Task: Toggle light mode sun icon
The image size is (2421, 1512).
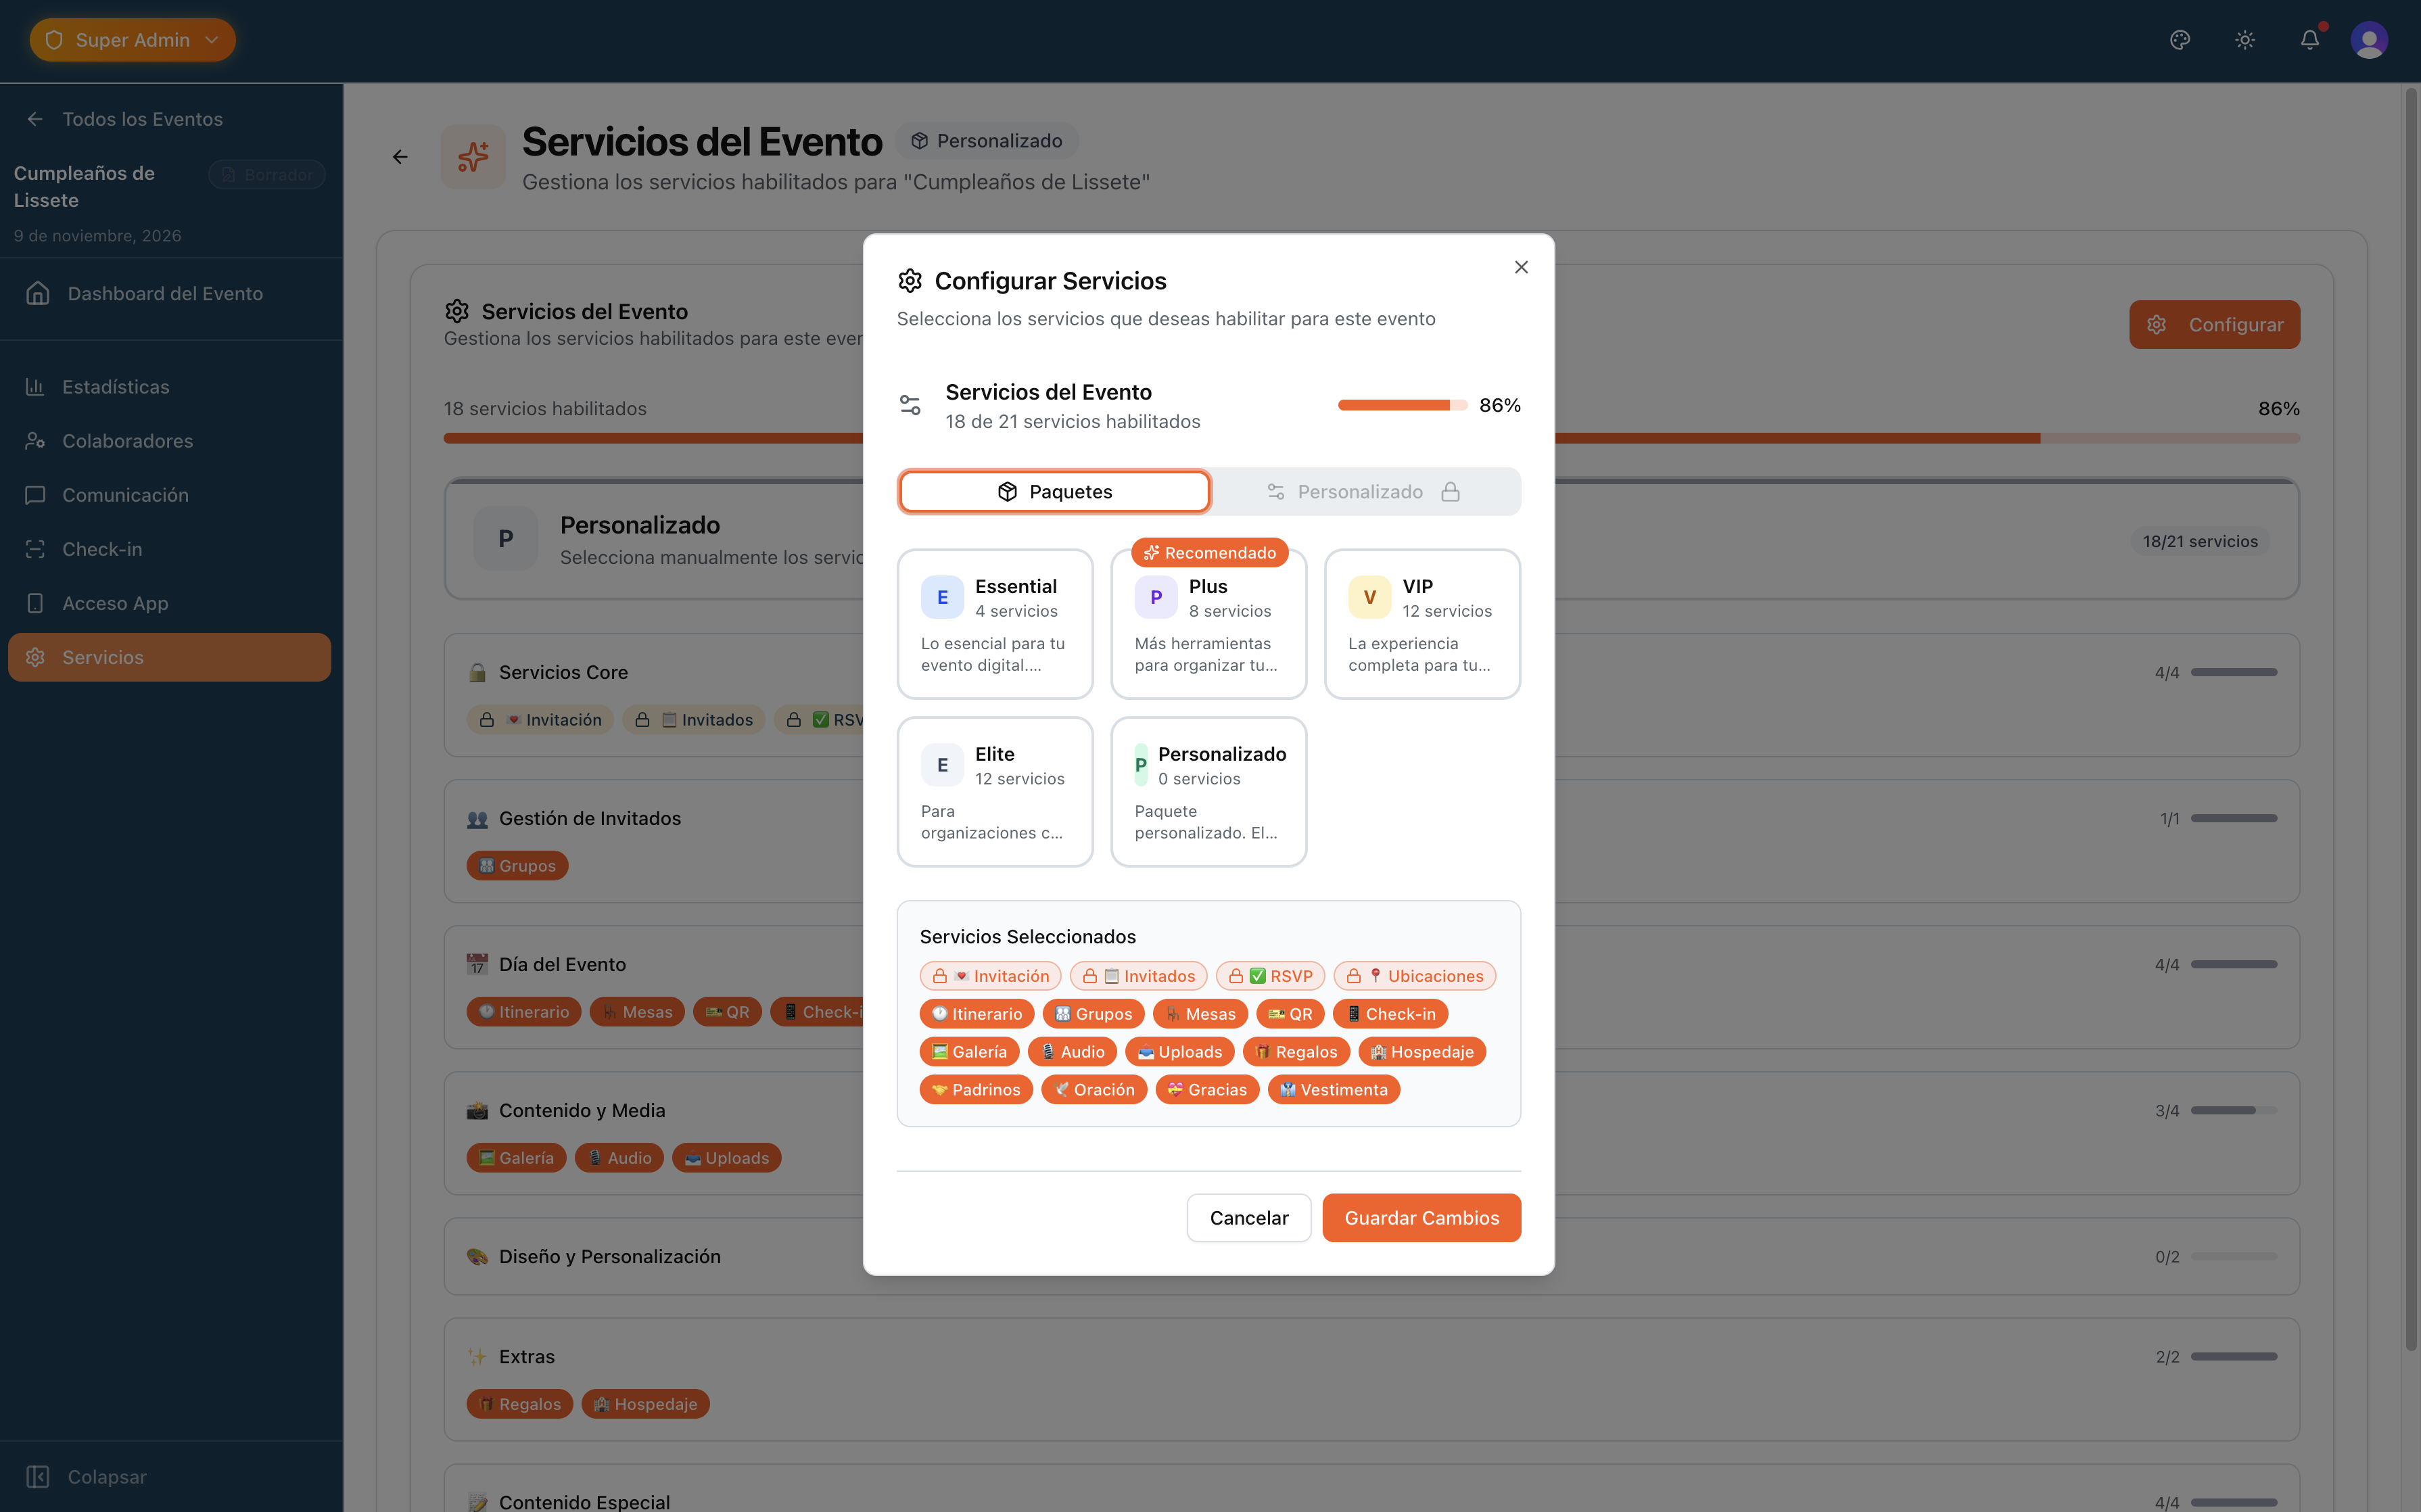Action: click(x=2245, y=40)
